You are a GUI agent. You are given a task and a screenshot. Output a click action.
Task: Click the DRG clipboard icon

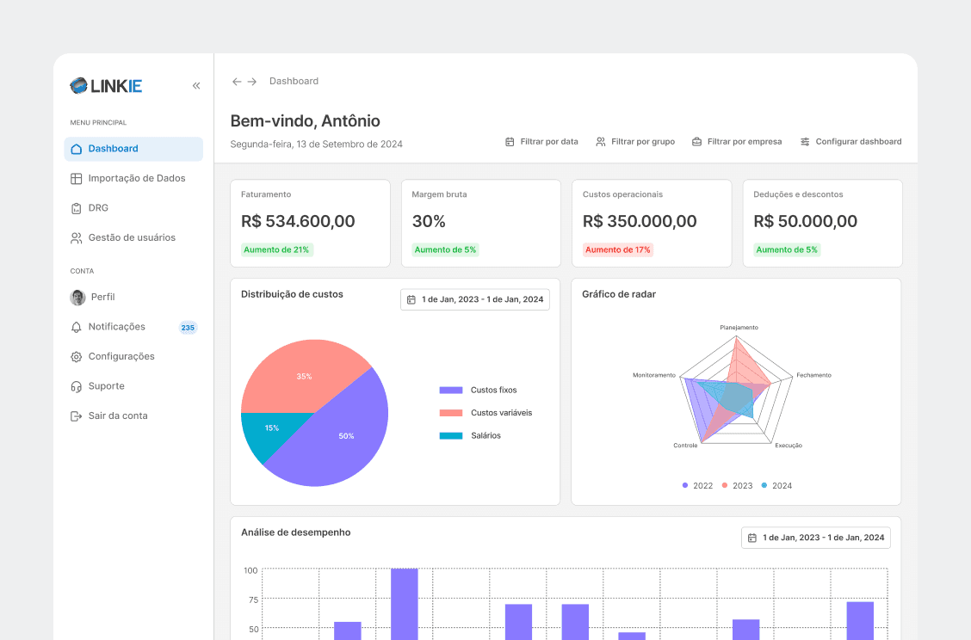coord(76,208)
